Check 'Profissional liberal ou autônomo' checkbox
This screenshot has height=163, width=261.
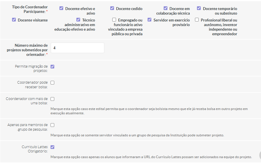pyautogui.click(x=197, y=20)
